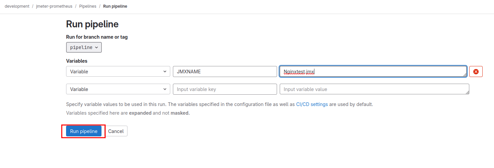Focus the JMXNAME key field
This screenshot has width=494, height=168.
point(225,71)
